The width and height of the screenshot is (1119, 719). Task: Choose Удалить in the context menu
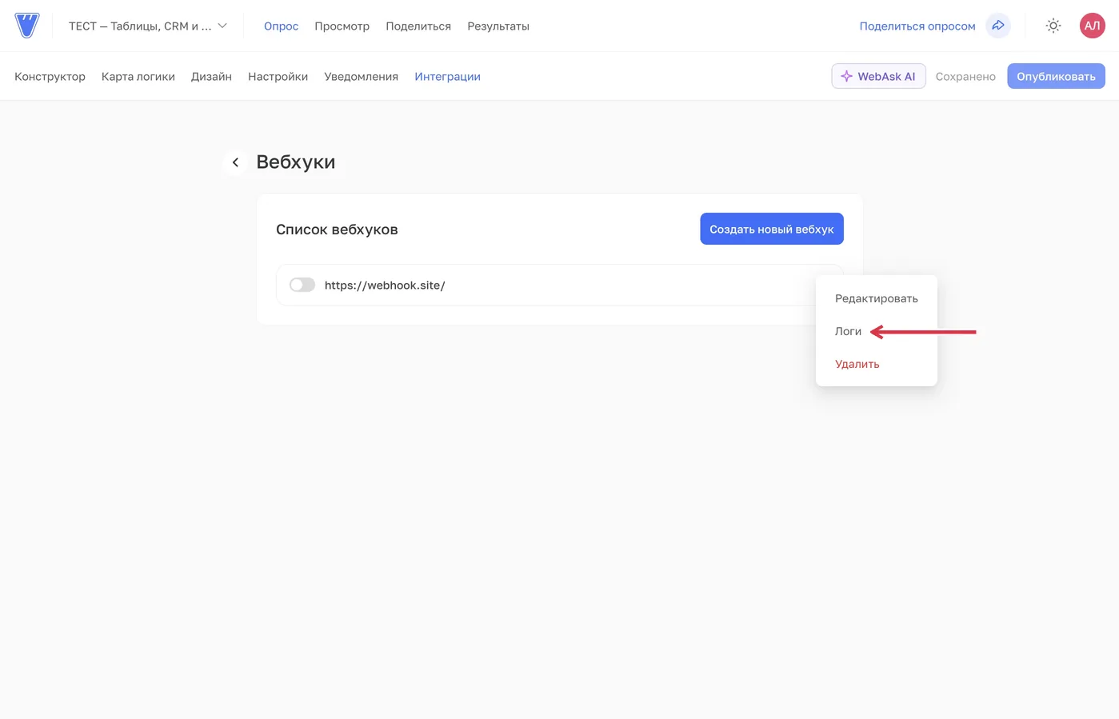coord(857,364)
